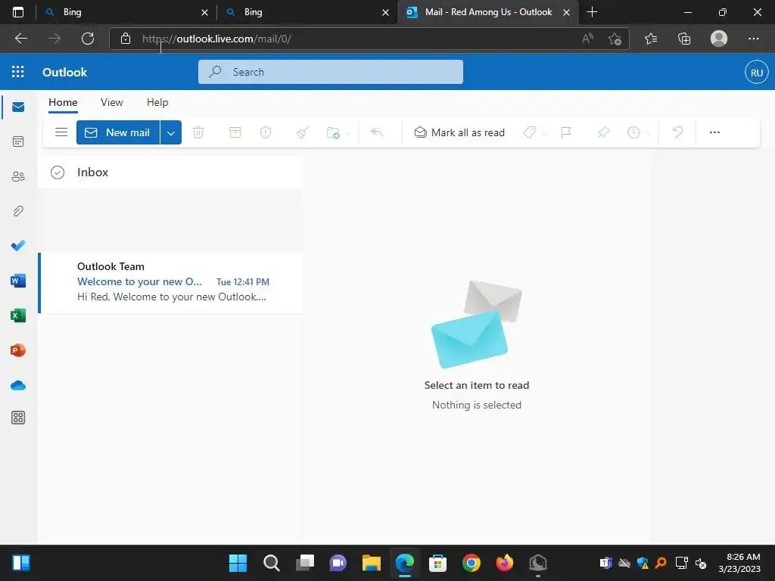Expand the New mail dropdown arrow
Screen dimensions: 775x581
171,132
